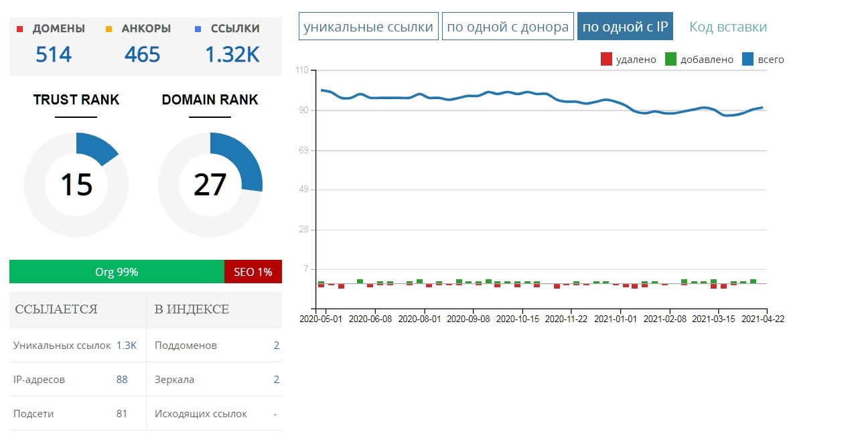Open the 'по одной с IP' tab

click(625, 27)
